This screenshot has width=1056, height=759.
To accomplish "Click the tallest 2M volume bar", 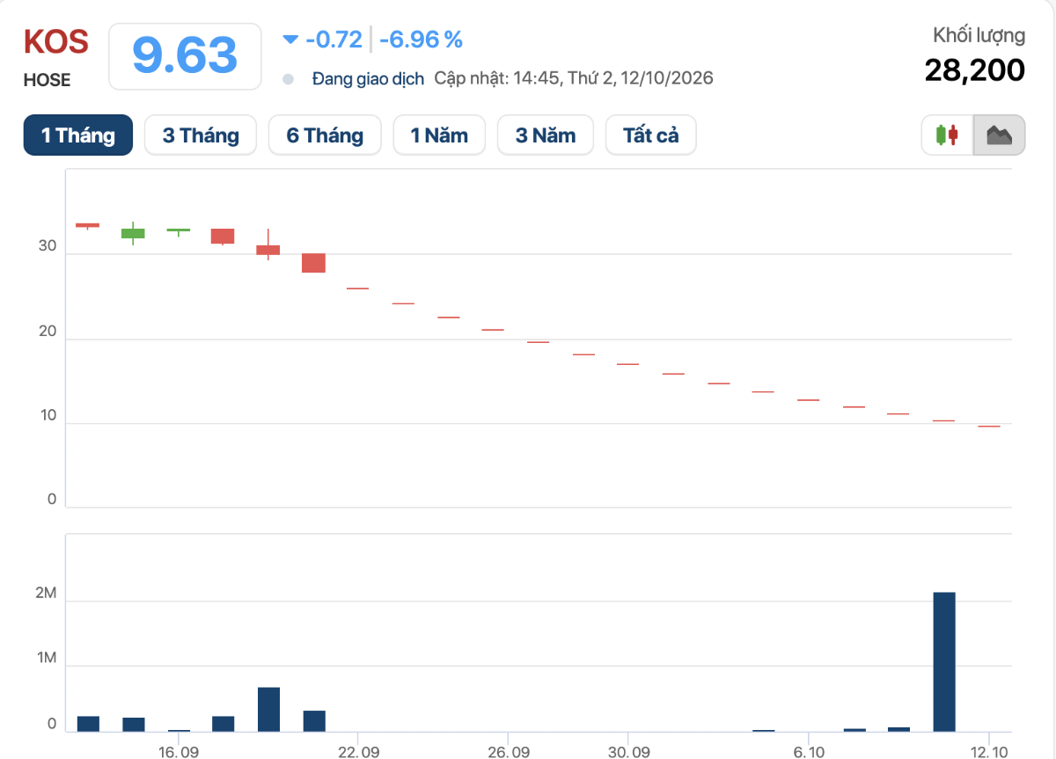I will pos(944,661).
